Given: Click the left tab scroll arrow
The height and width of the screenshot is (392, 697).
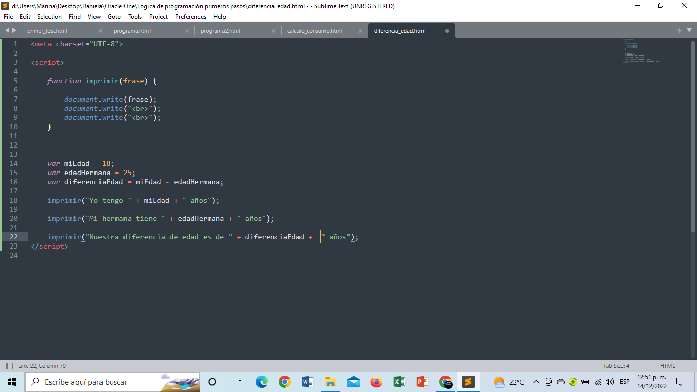Looking at the screenshot, I should [7, 30].
